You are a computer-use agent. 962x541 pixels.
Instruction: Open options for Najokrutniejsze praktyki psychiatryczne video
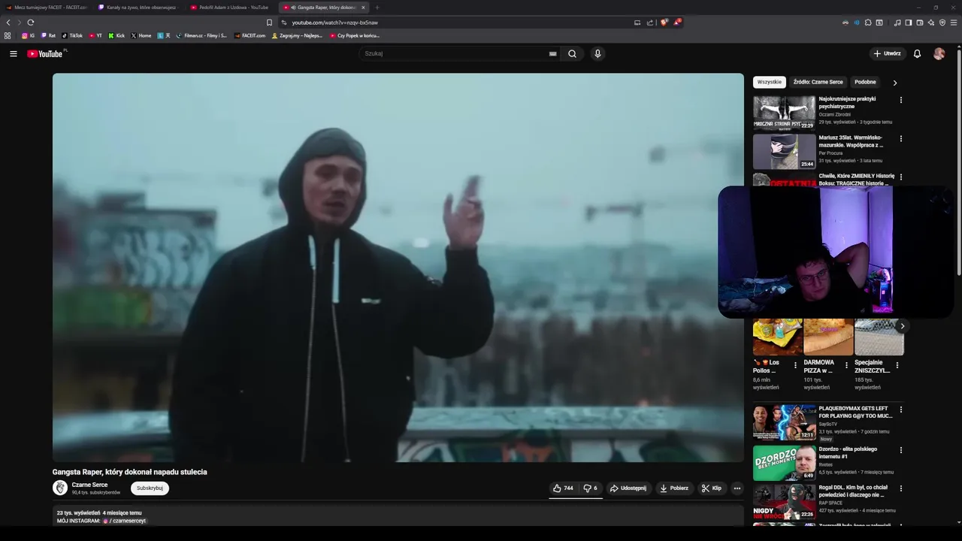[x=900, y=100]
